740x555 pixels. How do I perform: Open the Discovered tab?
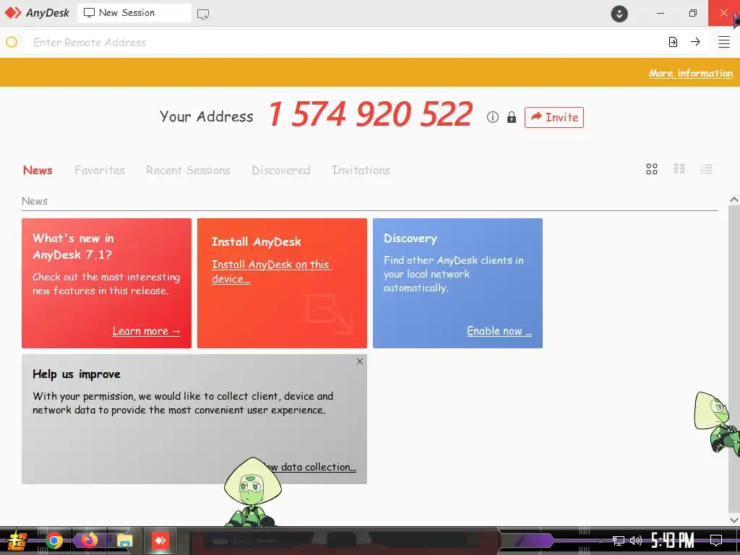281,170
